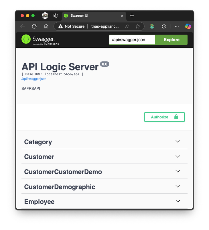Click the address bar URL text

pyautogui.click(x=105, y=26)
